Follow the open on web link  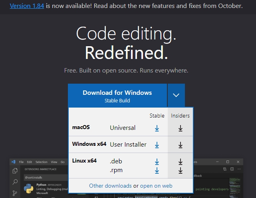point(156,186)
